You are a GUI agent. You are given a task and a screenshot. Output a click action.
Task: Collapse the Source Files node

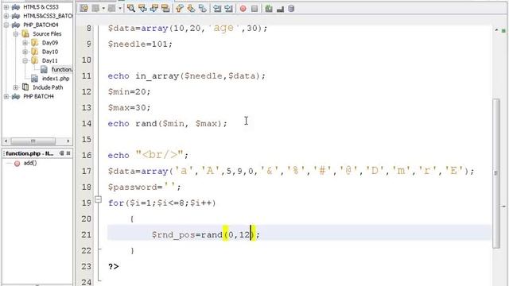point(16,33)
